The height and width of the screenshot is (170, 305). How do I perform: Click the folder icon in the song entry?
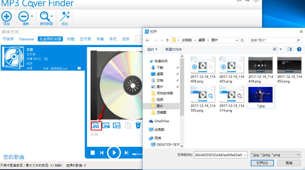coord(79,68)
